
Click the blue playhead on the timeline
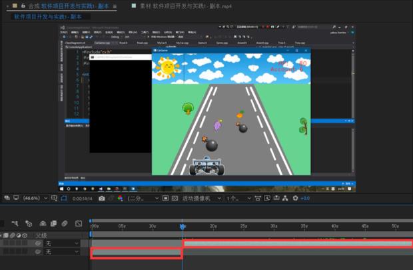pos(182,227)
